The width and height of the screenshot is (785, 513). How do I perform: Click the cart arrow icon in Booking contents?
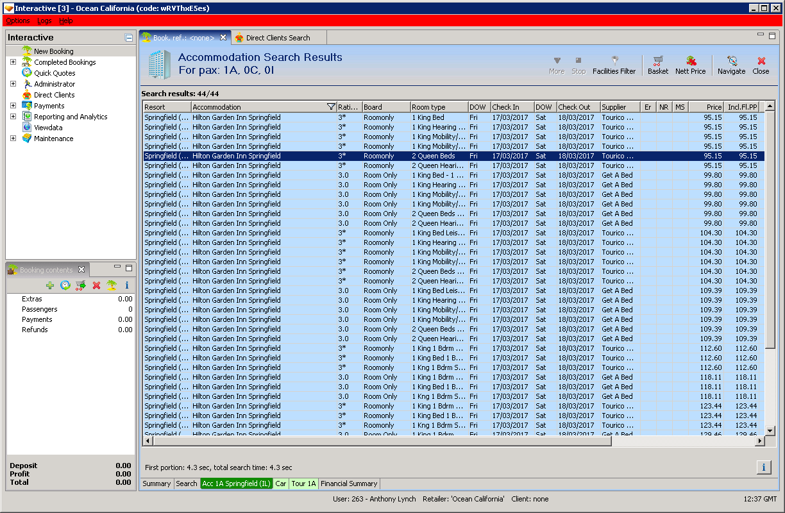coord(81,285)
